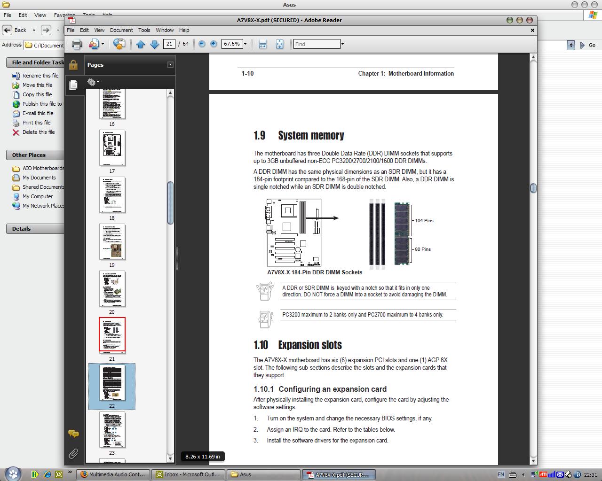This screenshot has height=481, width=602.
Task: Zoom in with the plus button
Action: coord(214,44)
